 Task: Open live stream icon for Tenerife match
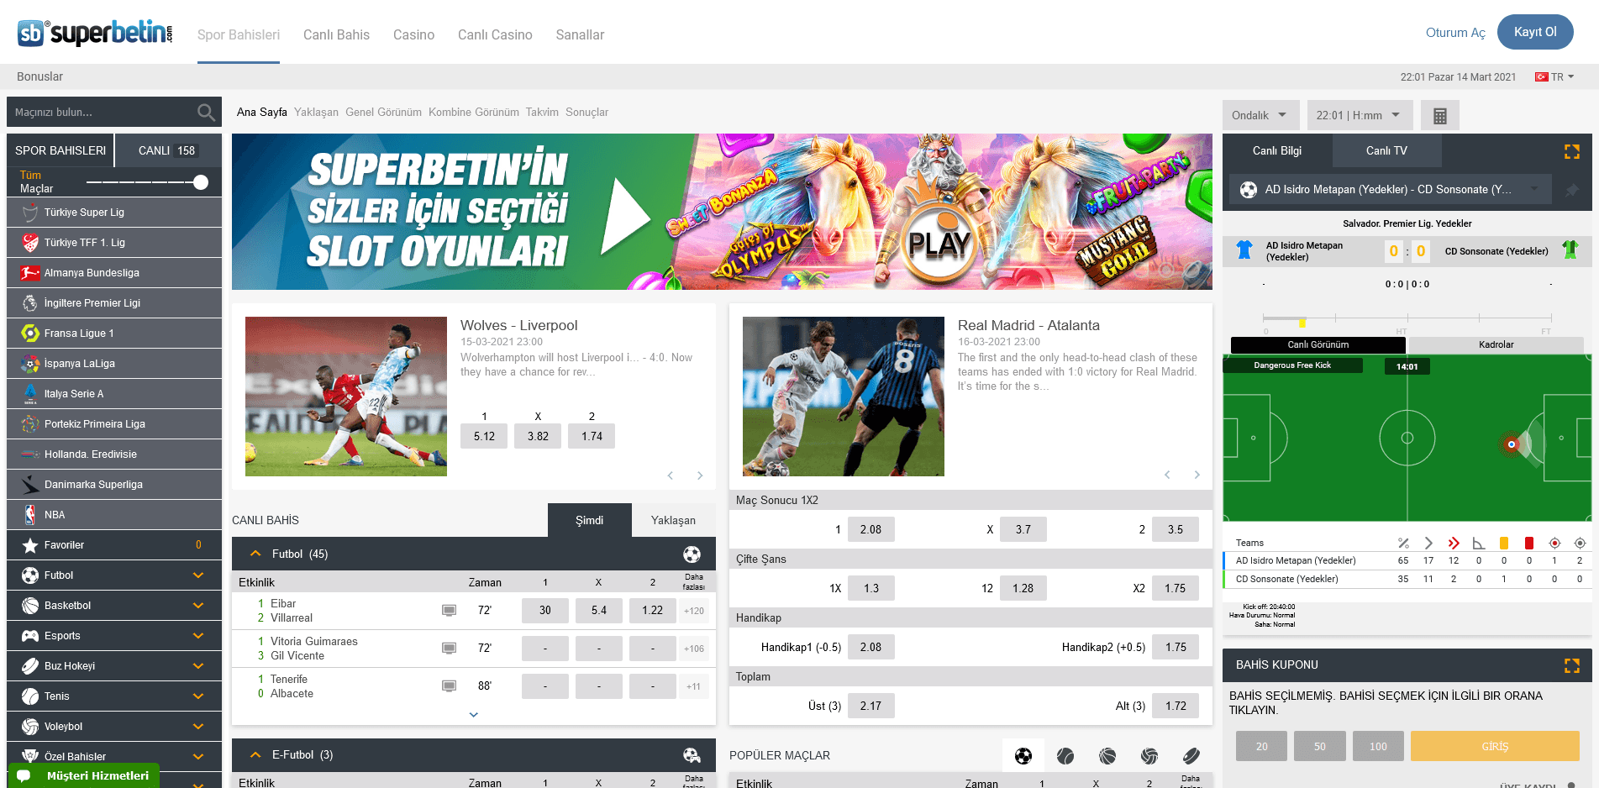[x=450, y=686]
